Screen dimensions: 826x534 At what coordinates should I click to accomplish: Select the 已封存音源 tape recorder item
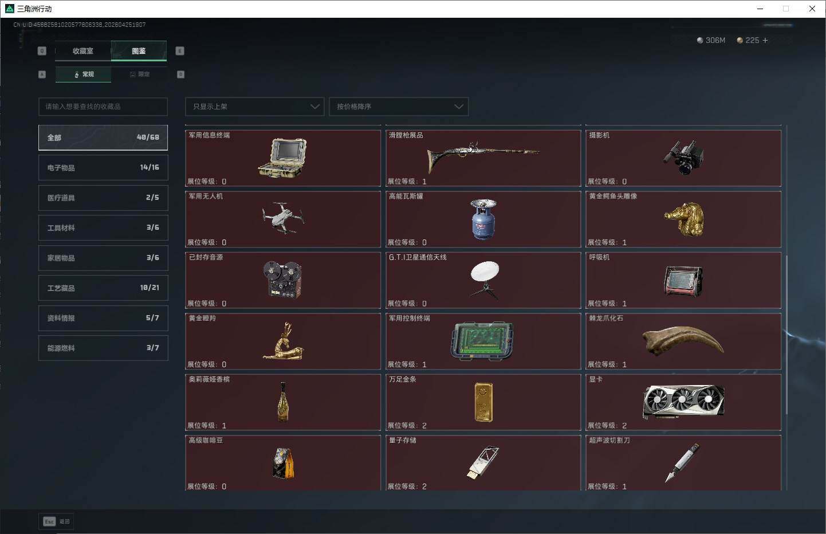(283, 280)
